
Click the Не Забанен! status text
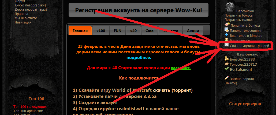(241, 70)
